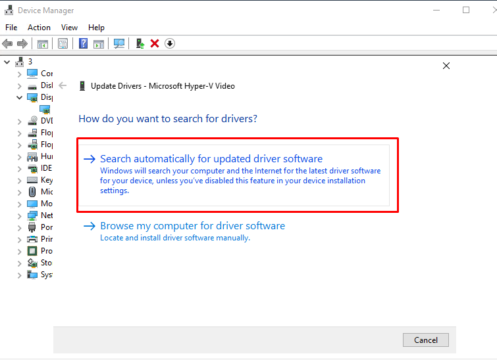The height and width of the screenshot is (360, 497).
Task: Choose Search automatically for updated driver software
Action: click(x=234, y=175)
